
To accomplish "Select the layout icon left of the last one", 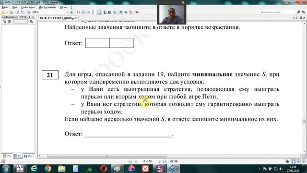I will (x=298, y=161).
